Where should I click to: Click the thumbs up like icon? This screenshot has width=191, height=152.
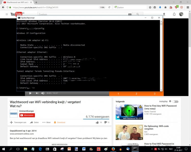[97, 122]
